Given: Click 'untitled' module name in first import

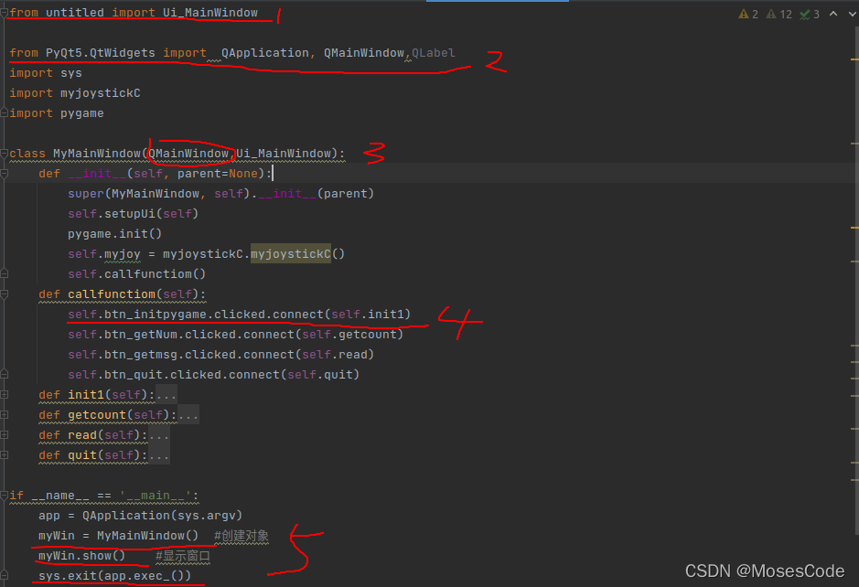Looking at the screenshot, I should click(x=74, y=13).
